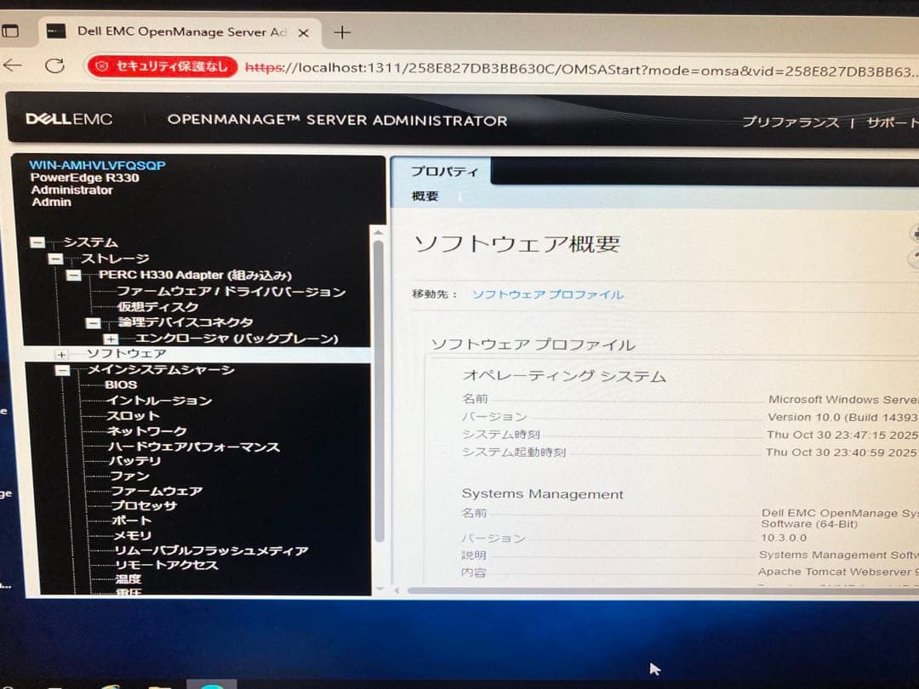
Task: Collapse PERC H330 Adapter node
Action: (x=74, y=275)
